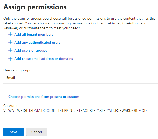The width and height of the screenshot is (158, 139).
Task: Cancel the permission assignment
Action: point(37,132)
